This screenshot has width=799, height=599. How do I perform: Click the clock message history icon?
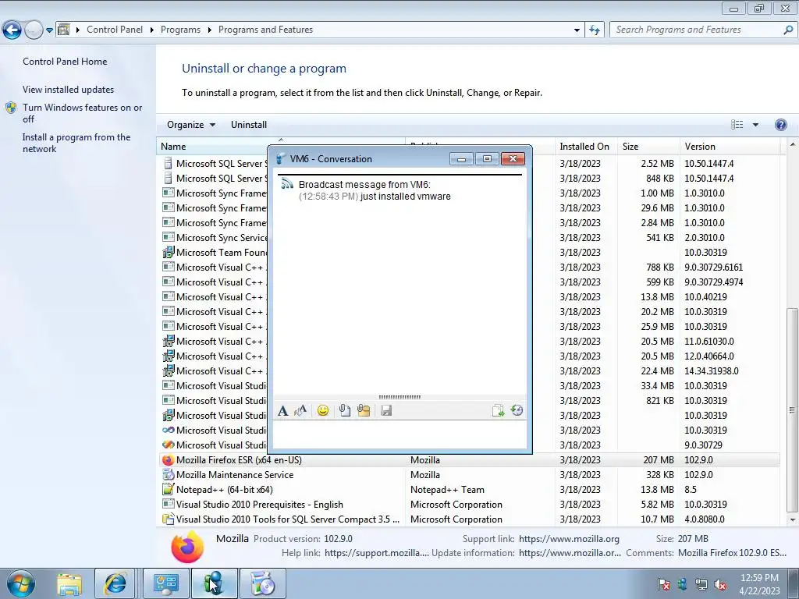point(517,410)
